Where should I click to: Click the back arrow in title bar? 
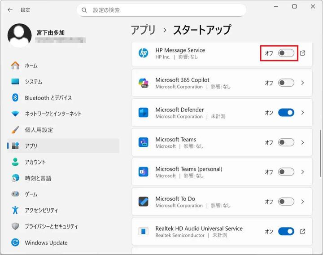(x=10, y=9)
